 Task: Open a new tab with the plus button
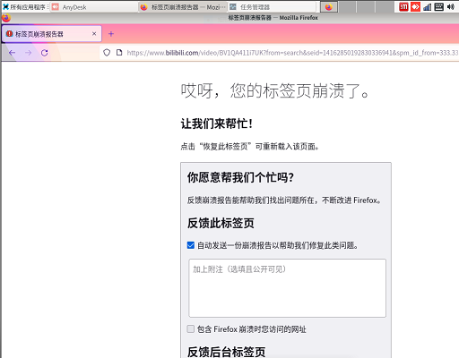(111, 34)
